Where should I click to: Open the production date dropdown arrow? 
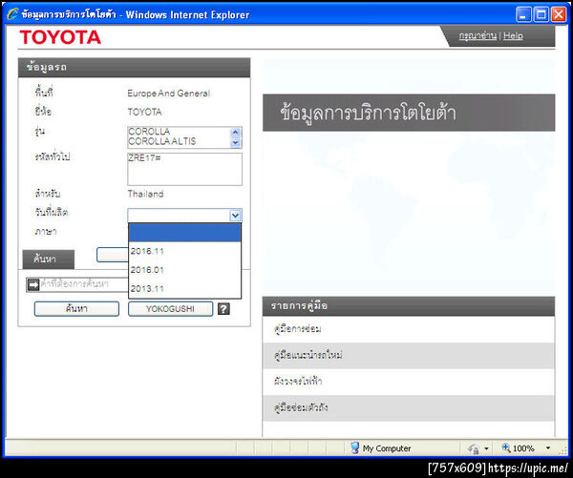[x=235, y=216]
